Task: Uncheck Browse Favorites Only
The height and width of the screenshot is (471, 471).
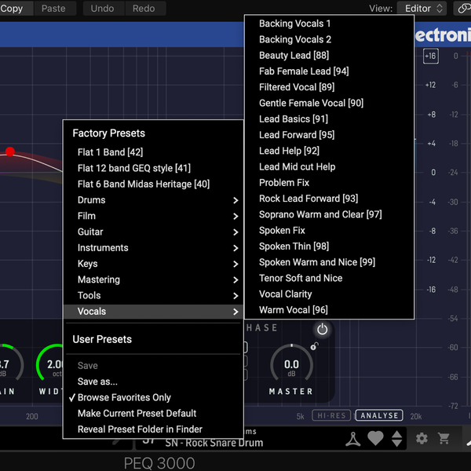Action: tap(153, 397)
